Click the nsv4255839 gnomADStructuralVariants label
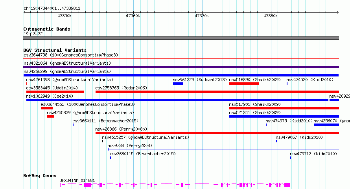This screenshot has width=350, height=189. pyautogui.click(x=90, y=113)
